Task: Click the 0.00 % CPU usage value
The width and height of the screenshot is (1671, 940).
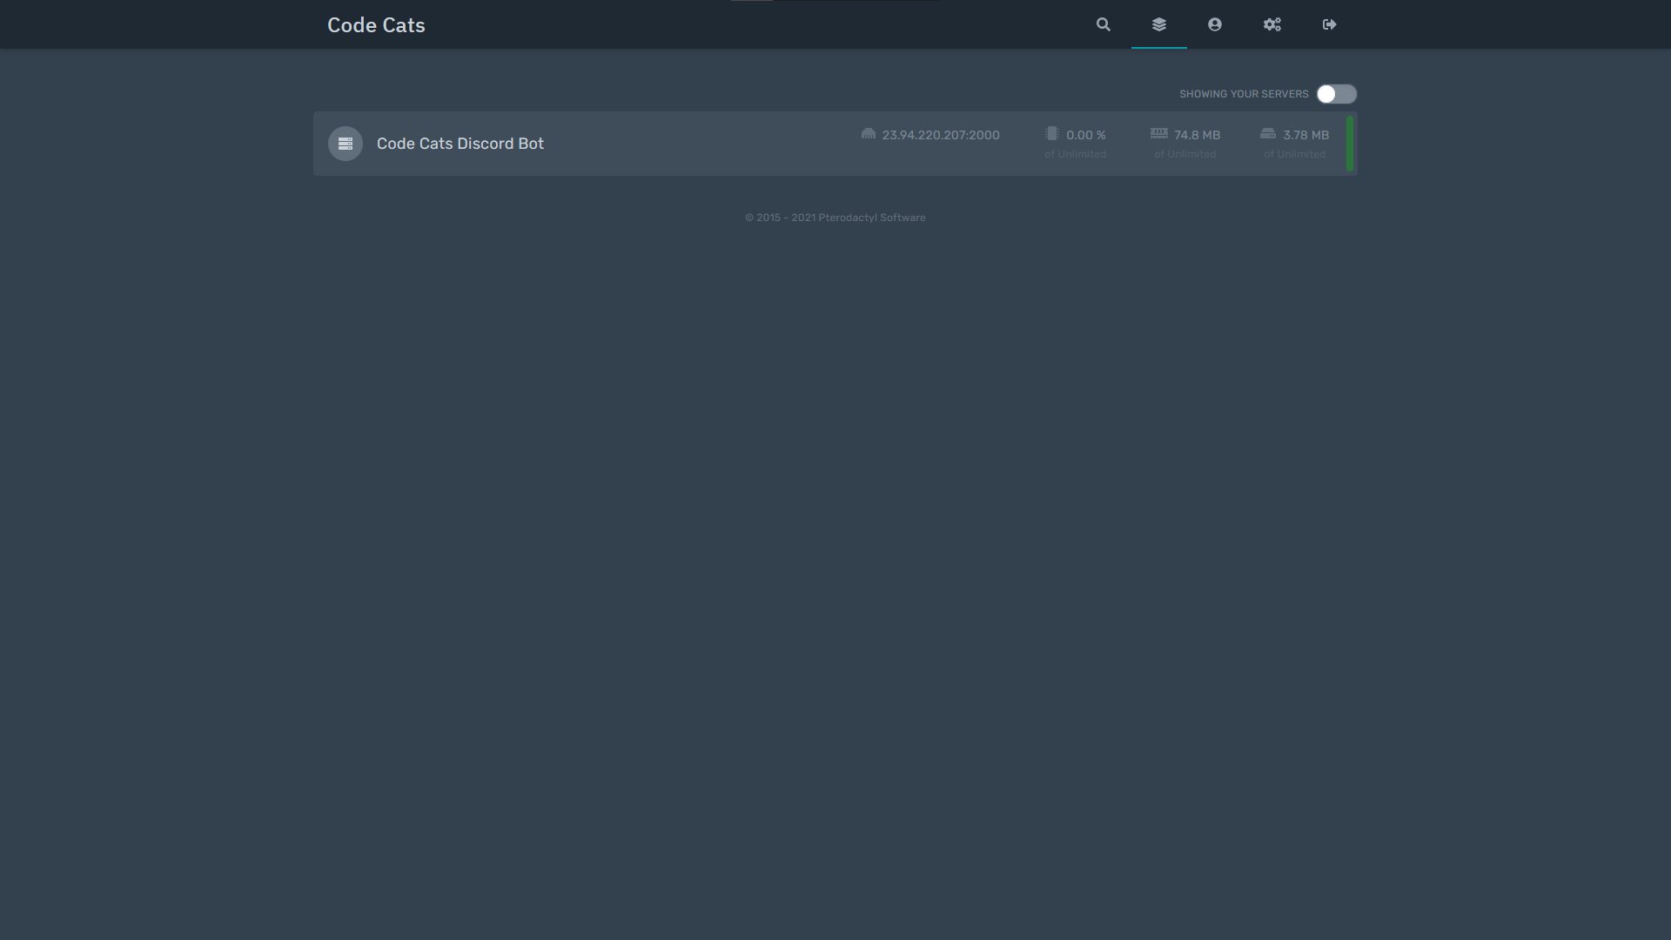Action: 1085,135
